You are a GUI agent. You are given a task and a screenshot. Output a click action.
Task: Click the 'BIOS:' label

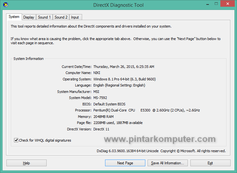coord(87,104)
